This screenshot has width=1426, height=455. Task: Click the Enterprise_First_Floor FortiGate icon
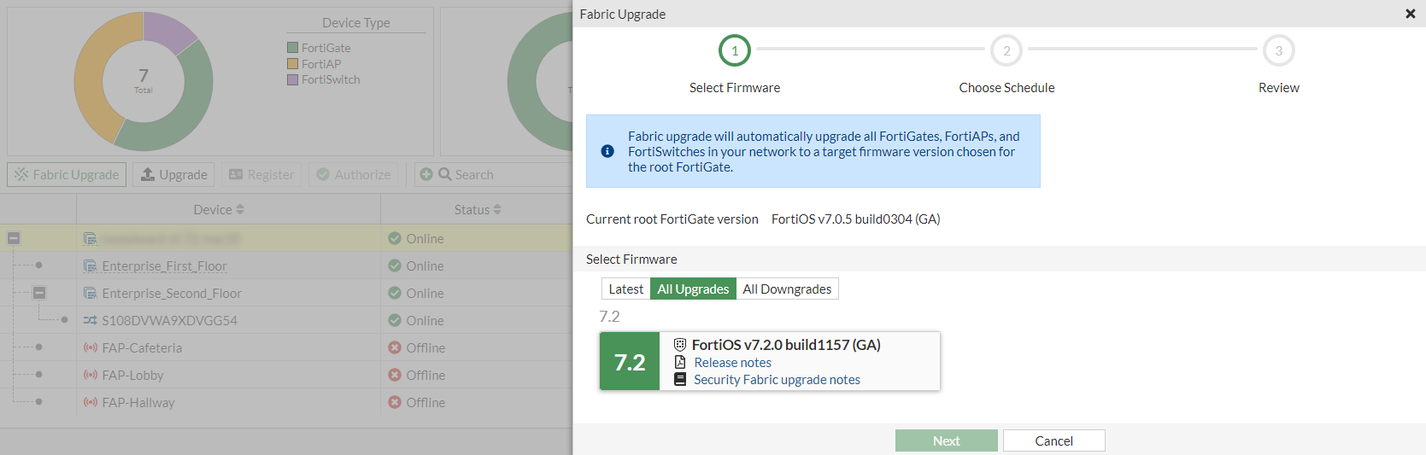click(x=90, y=265)
